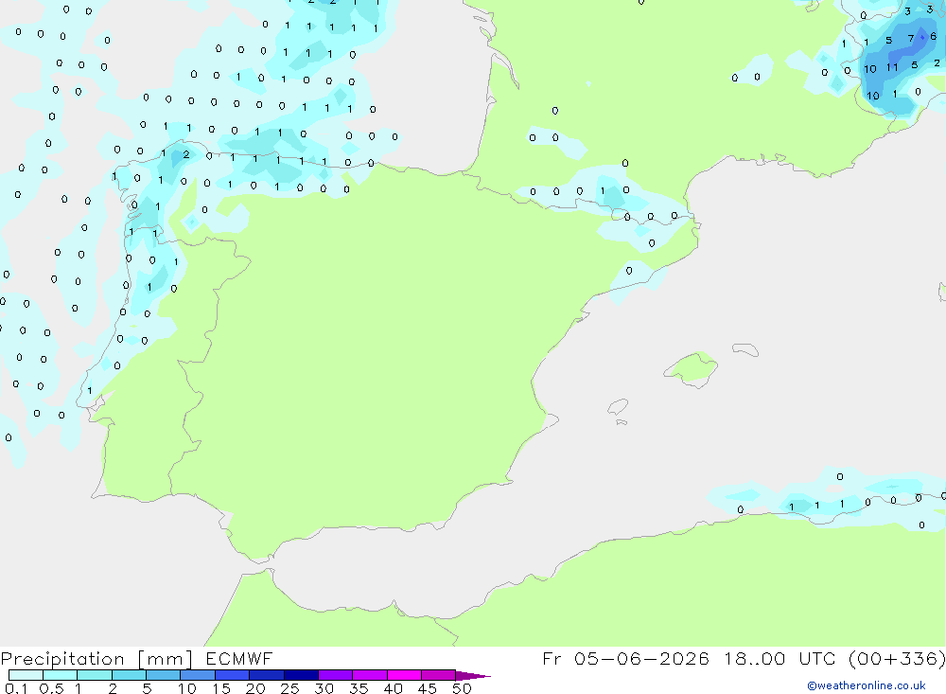Screen dimensions: 946x694
Task: Click the '7' precipitation value on map
Action: tap(911, 39)
